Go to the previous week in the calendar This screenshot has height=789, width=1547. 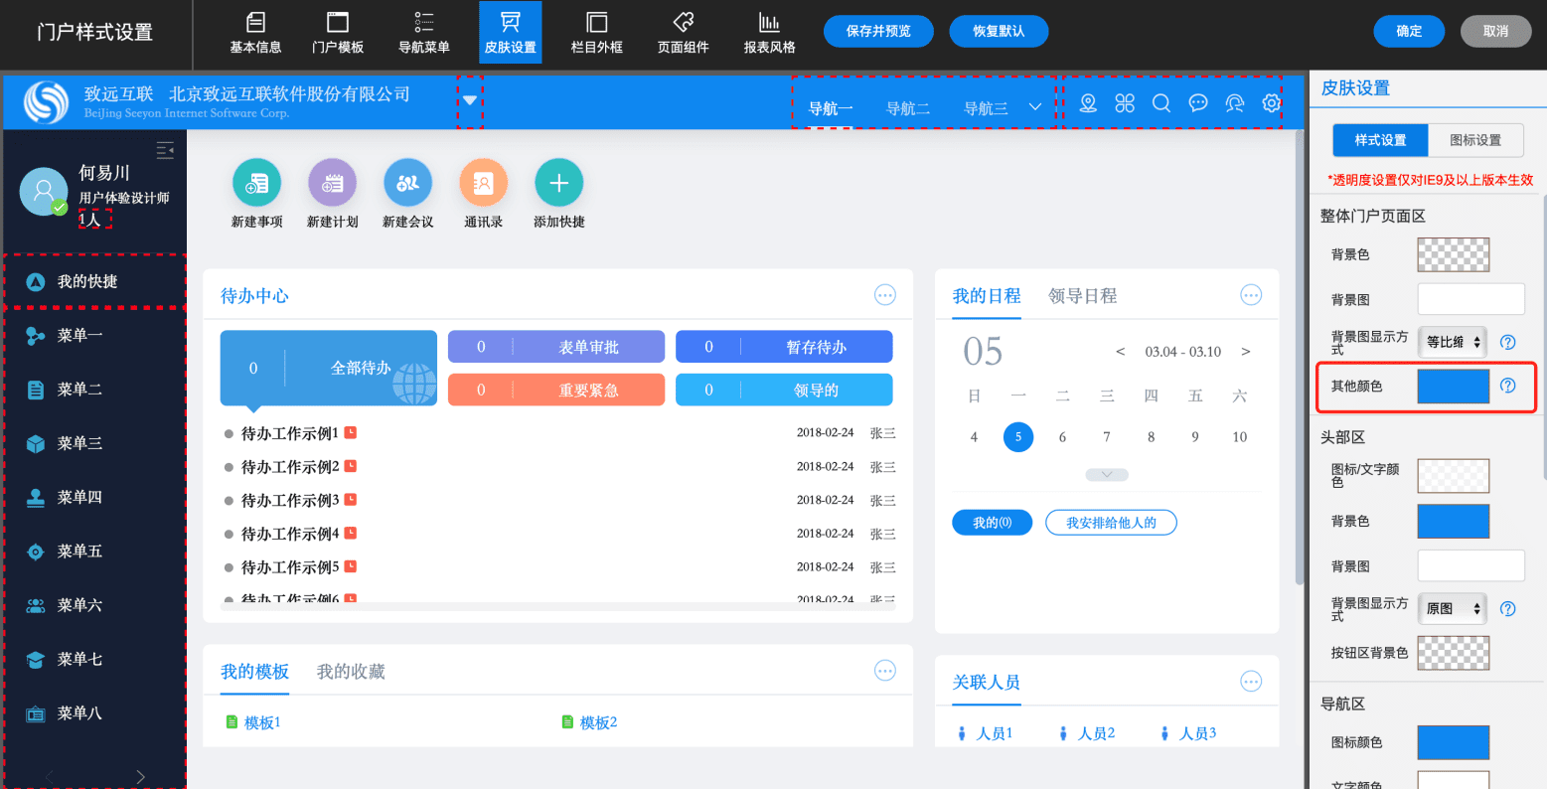coord(1121,352)
